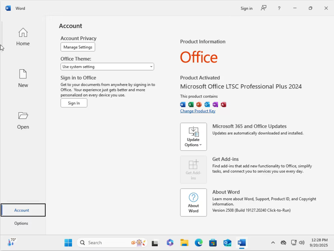Click the Version 2508 build text
Screen dimensions: 334x251
click(x=251, y=210)
